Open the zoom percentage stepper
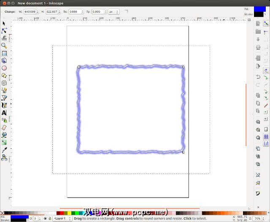Image resolution: width=270 pixels, height=222 pixels. click(264, 219)
